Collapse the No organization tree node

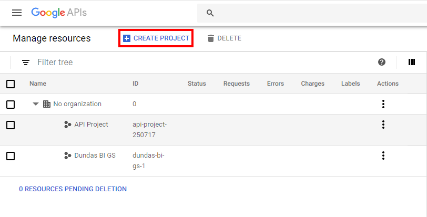tap(36, 104)
